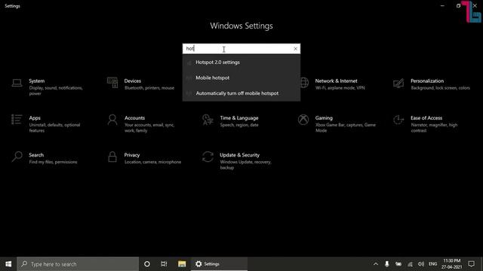Click the microphone tray icon

point(387,264)
